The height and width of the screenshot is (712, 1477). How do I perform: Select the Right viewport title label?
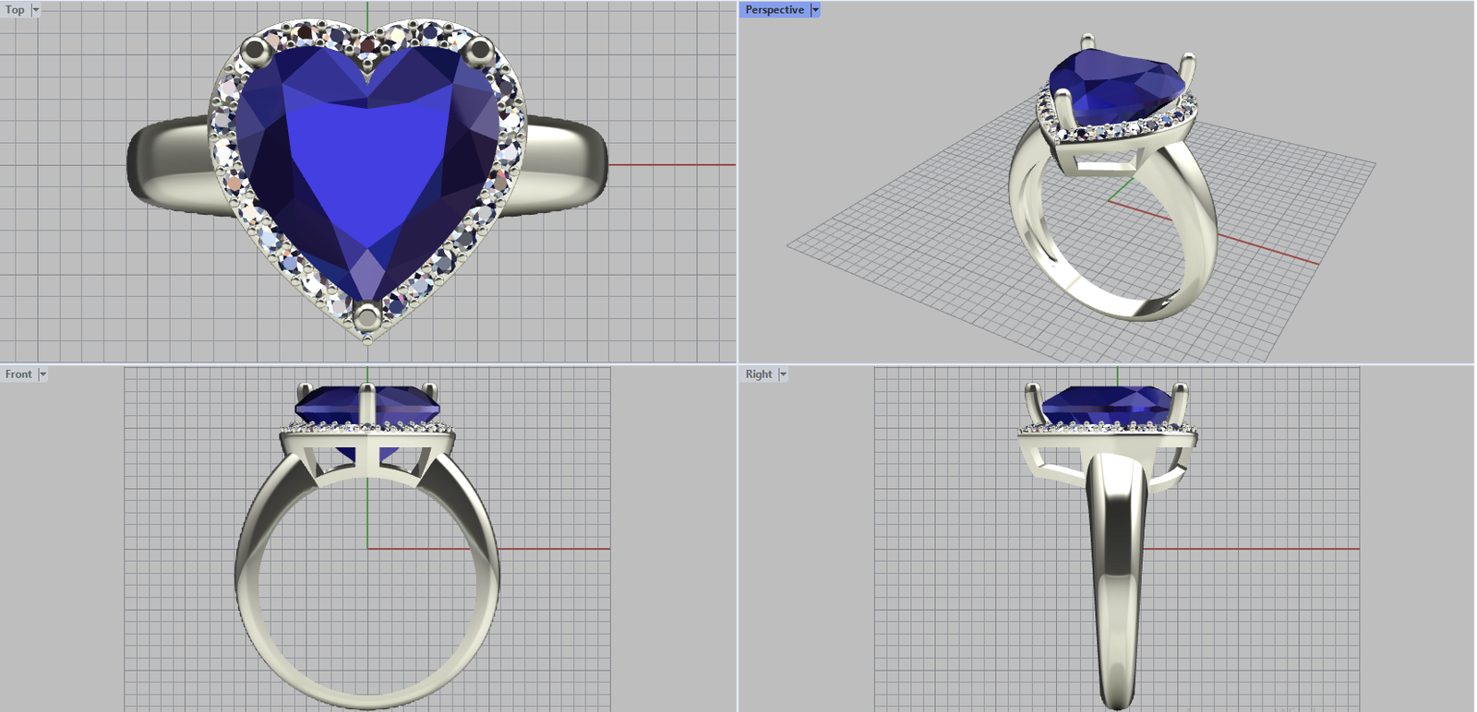[758, 374]
